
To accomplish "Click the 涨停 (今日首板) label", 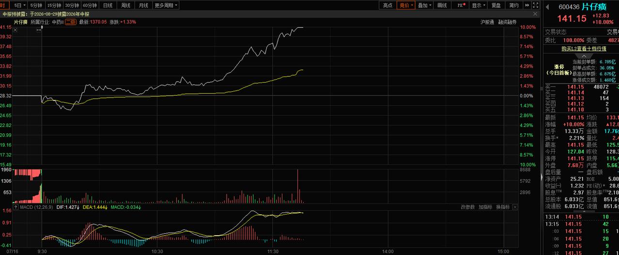I will pyautogui.click(x=559, y=70).
